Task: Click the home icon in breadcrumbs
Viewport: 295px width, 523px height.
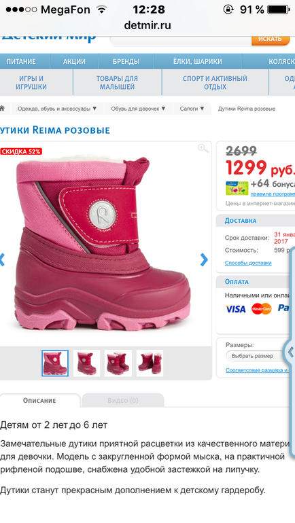Action: [2, 109]
